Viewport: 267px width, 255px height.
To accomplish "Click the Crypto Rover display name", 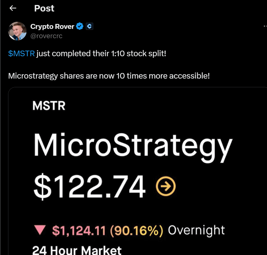I will pos(53,26).
